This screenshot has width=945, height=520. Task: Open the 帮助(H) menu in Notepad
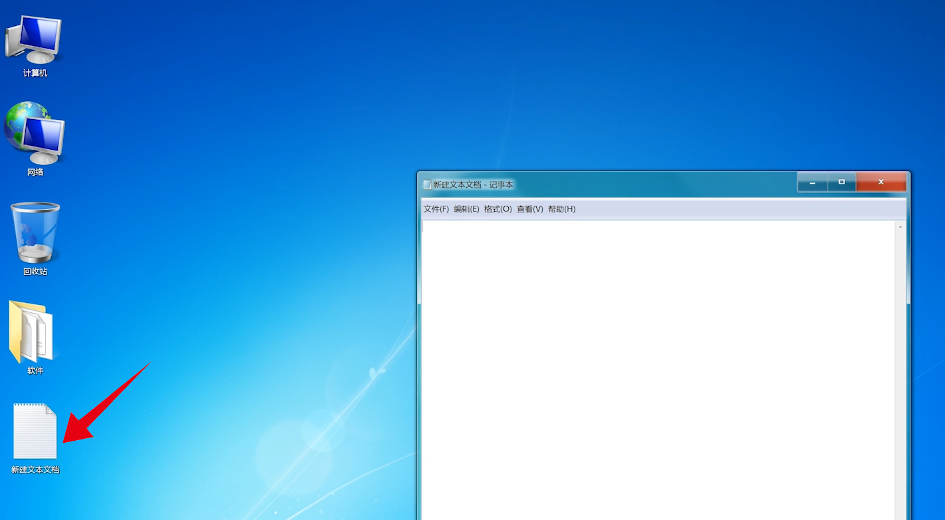point(561,209)
